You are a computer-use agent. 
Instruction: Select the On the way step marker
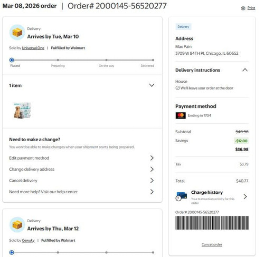pos(106,60)
